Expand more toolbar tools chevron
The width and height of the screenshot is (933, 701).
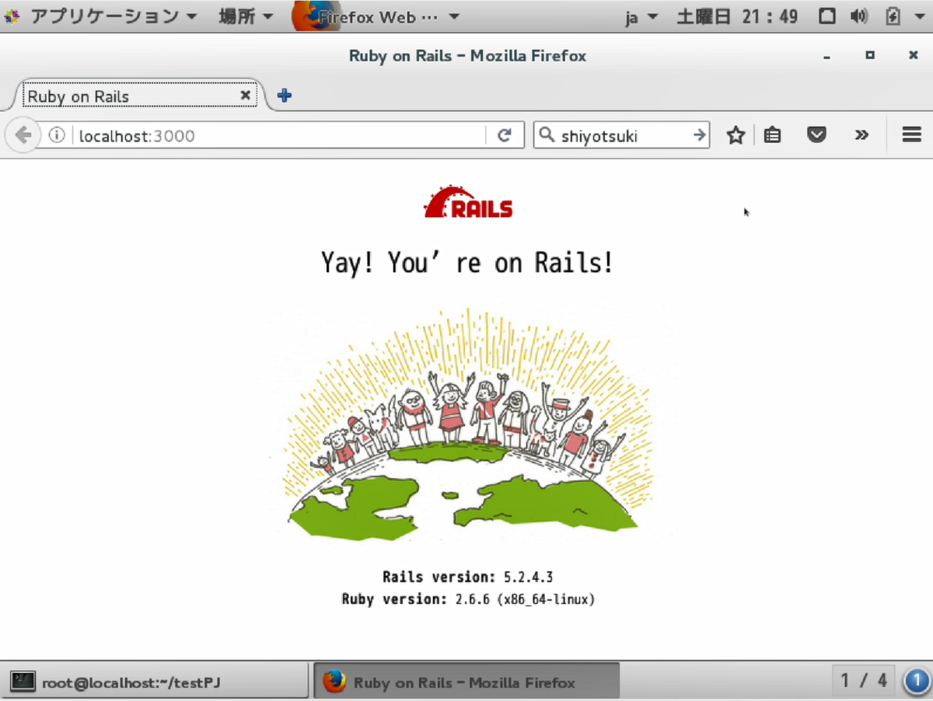tap(861, 135)
